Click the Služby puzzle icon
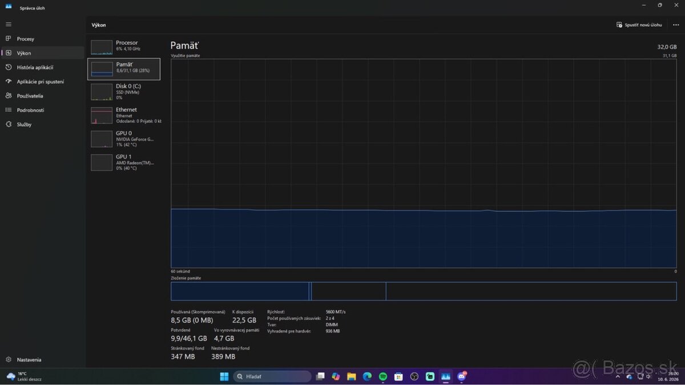685x385 pixels. [9, 124]
